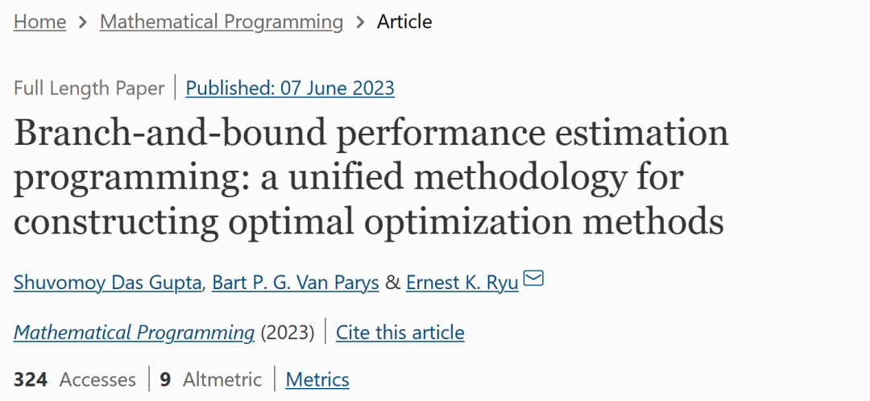Open the Mathematical Programming breadcrumb link

[x=222, y=23]
